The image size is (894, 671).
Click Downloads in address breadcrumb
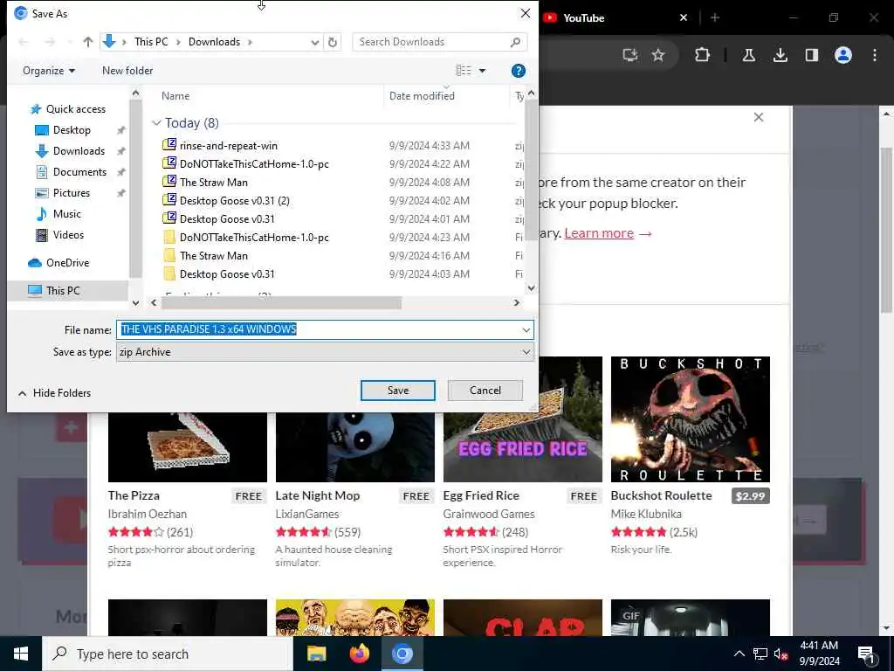(x=215, y=42)
